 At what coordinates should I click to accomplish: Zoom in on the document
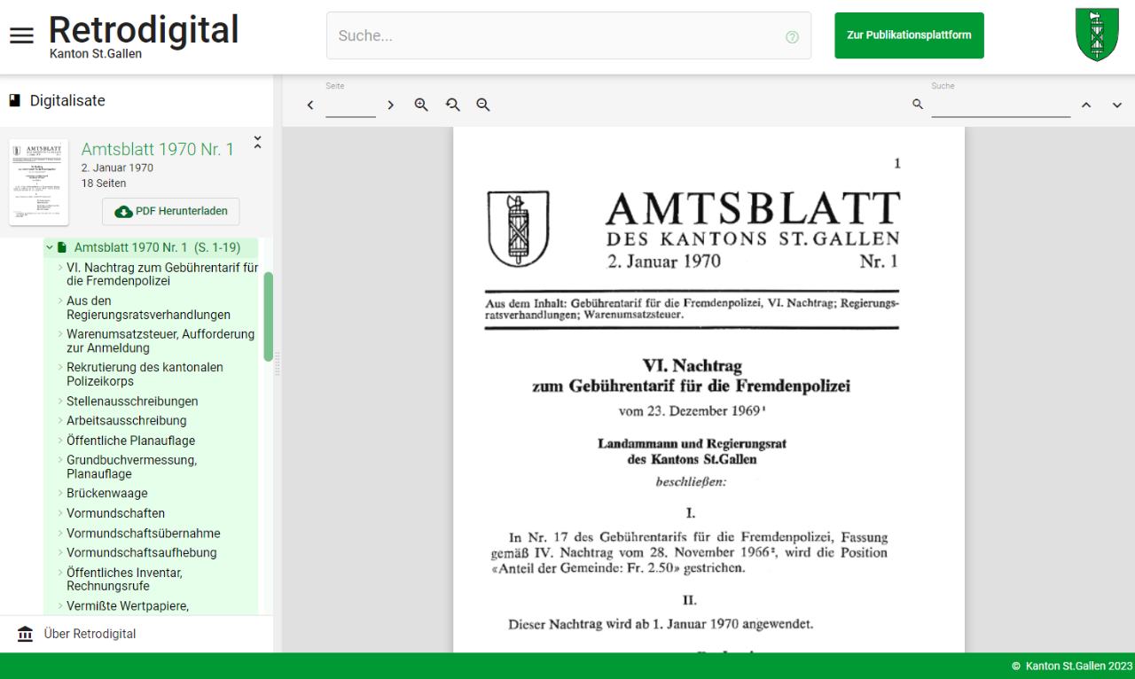click(x=421, y=105)
